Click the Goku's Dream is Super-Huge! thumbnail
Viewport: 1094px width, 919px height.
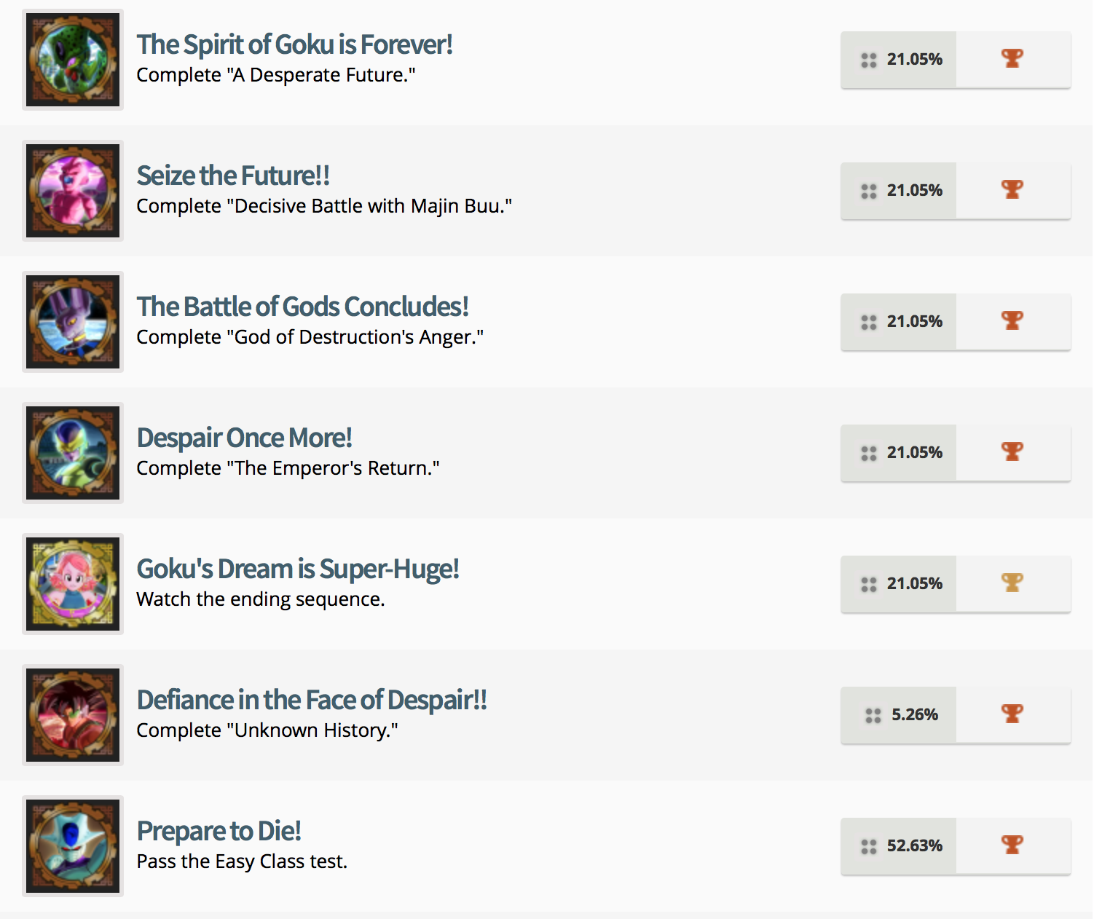(73, 584)
